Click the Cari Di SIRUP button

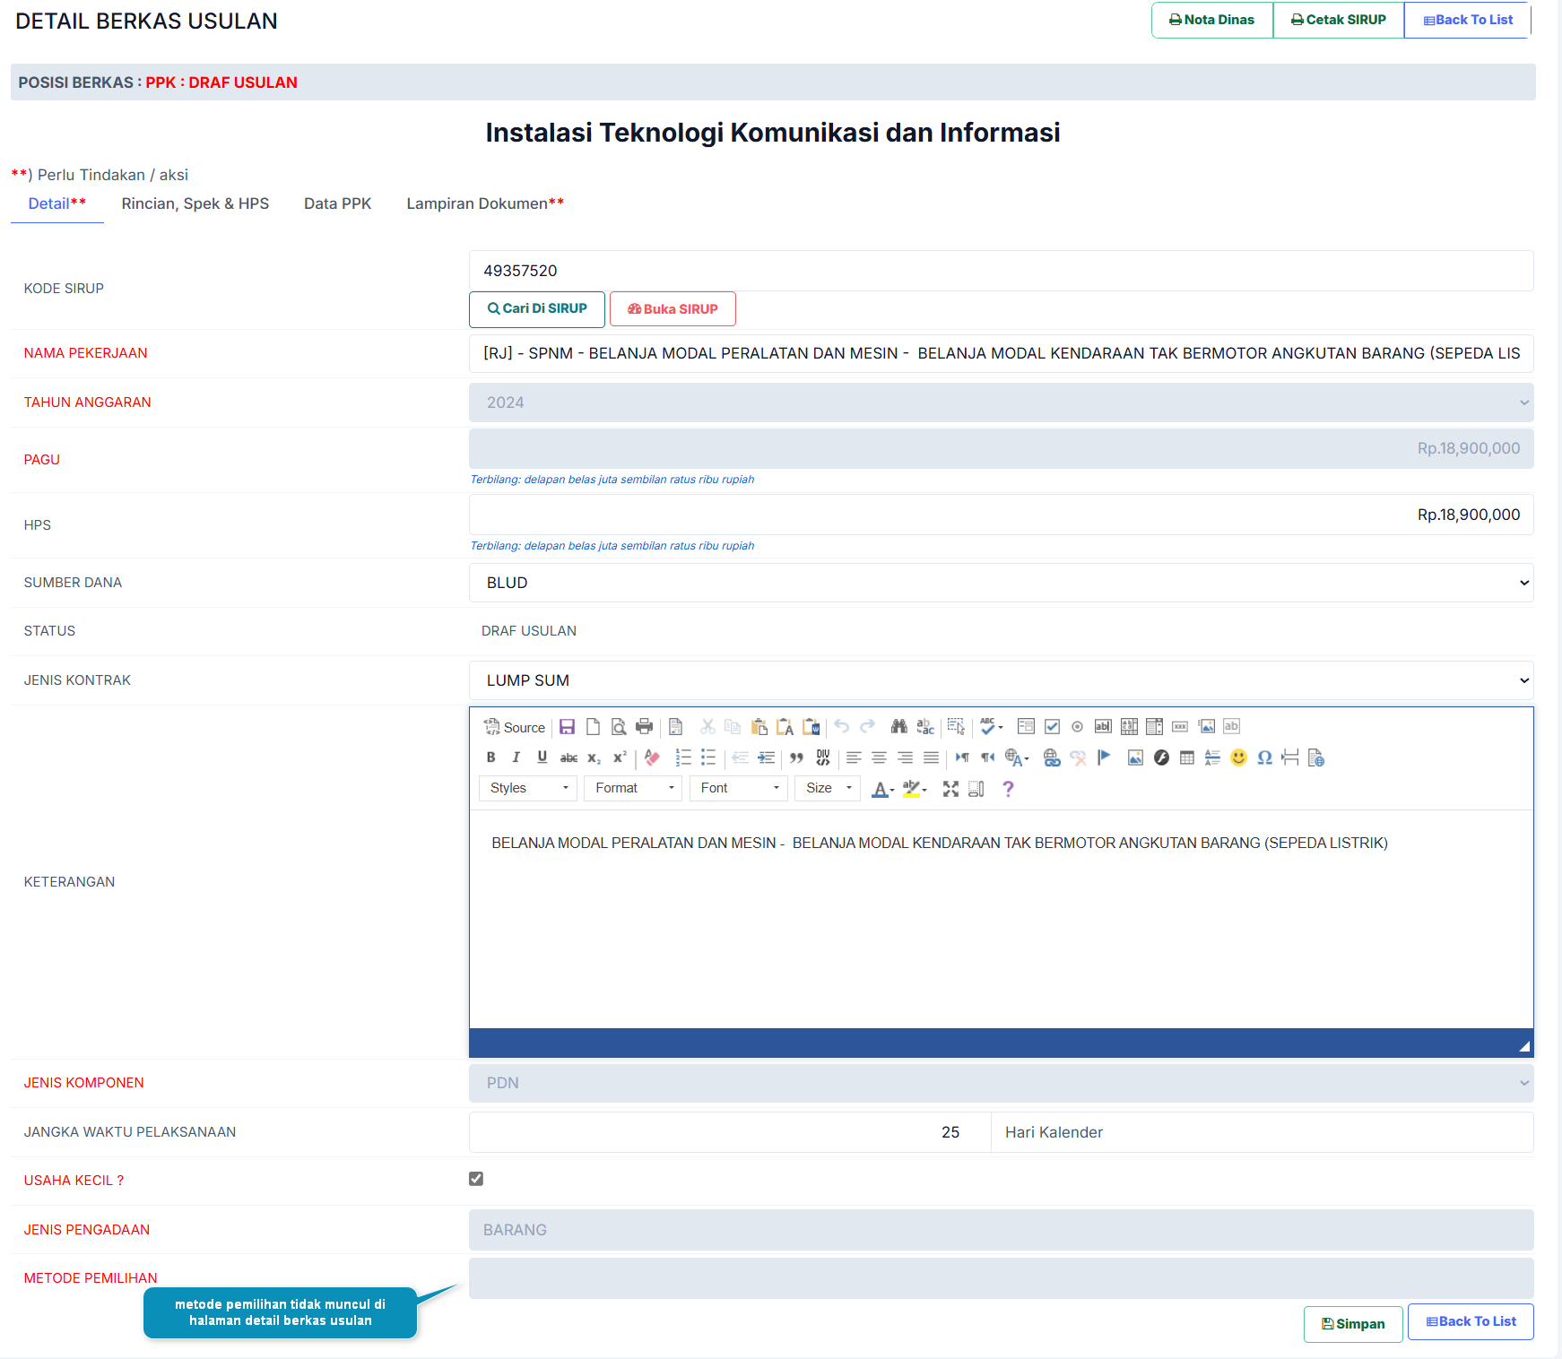pyautogui.click(x=536, y=308)
